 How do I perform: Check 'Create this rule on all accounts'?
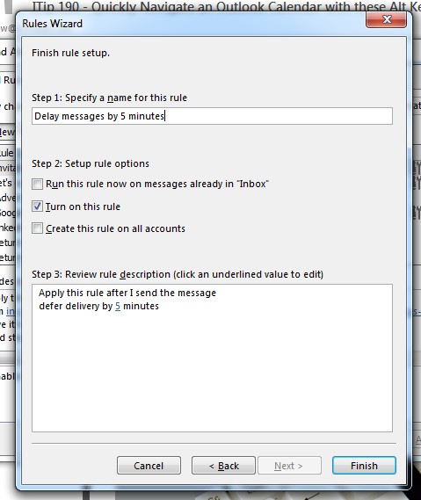click(x=37, y=228)
